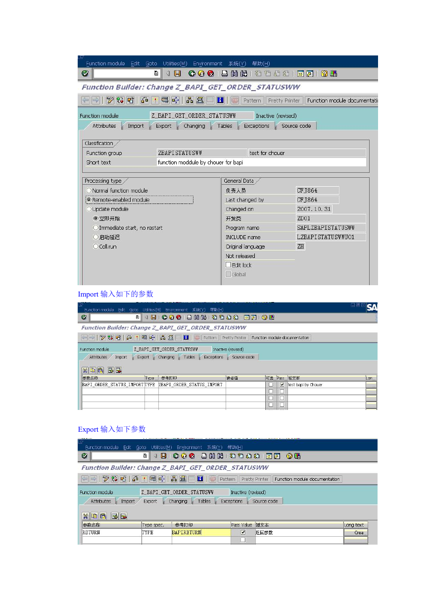Click the Paste icon above the Import parameters table
The height and width of the screenshot is (608, 430).
[x=100, y=370]
